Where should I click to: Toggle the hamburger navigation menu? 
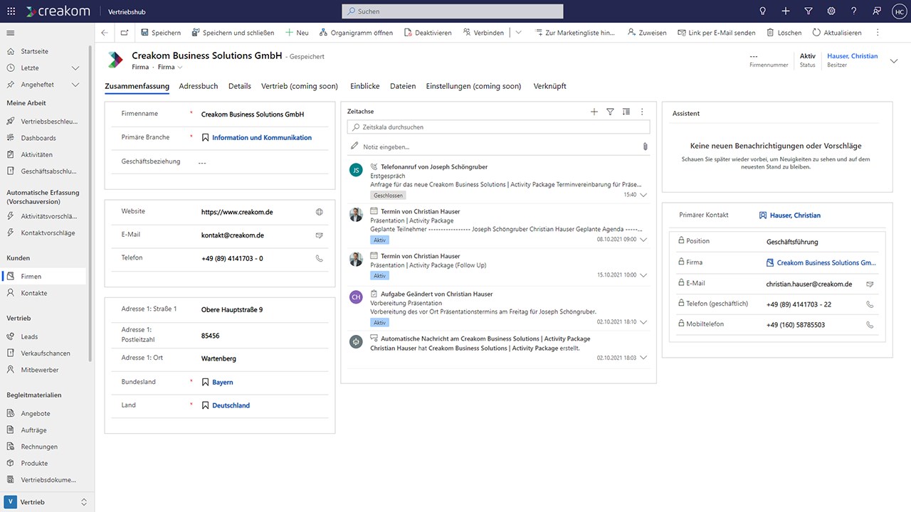point(11,33)
